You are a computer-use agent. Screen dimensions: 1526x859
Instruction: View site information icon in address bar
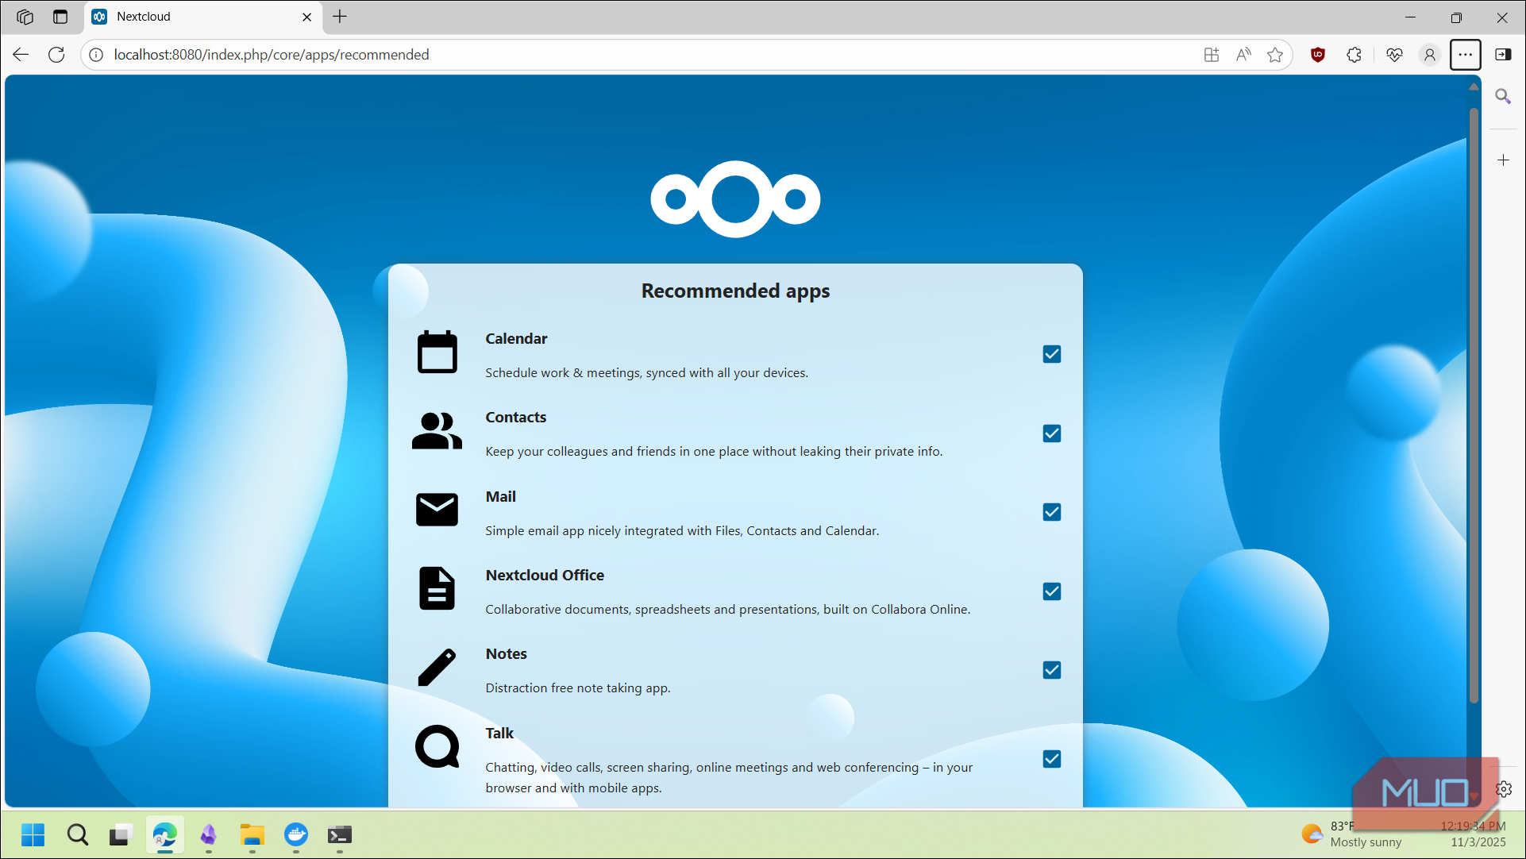(96, 55)
